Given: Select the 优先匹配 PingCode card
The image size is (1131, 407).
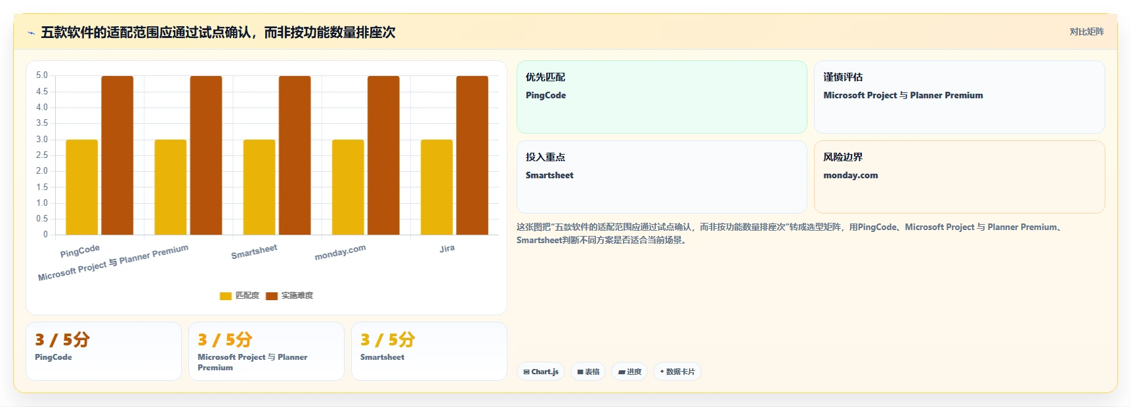Looking at the screenshot, I should (x=662, y=97).
